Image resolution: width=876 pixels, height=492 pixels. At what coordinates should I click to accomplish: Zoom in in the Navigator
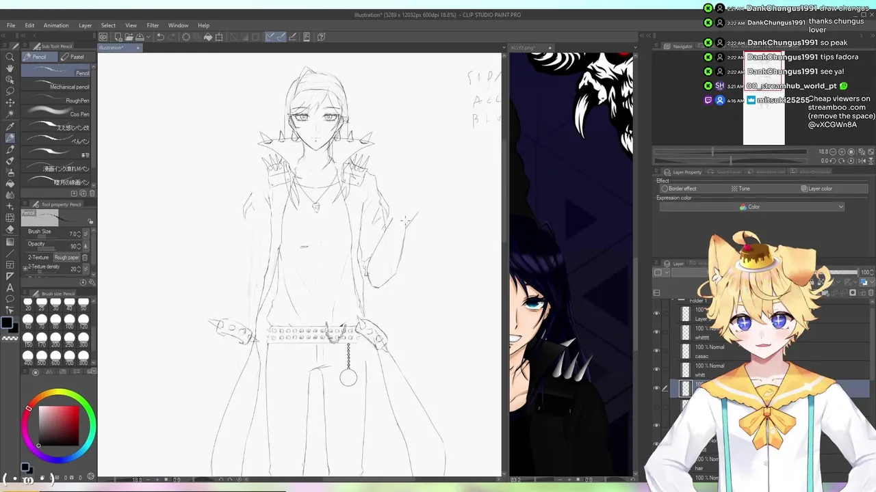842,152
